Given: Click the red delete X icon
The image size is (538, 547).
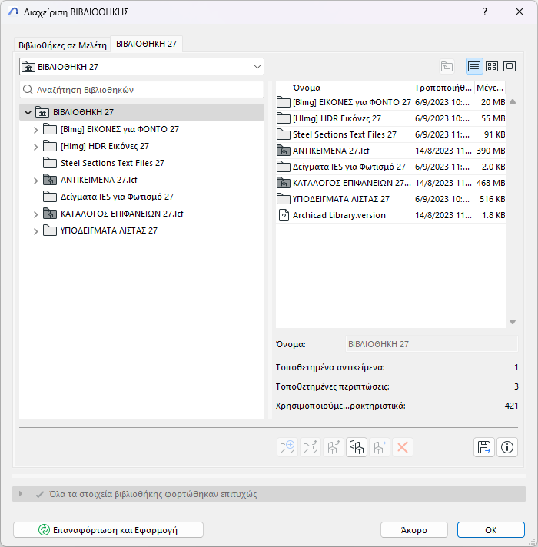Looking at the screenshot, I should click(x=402, y=447).
